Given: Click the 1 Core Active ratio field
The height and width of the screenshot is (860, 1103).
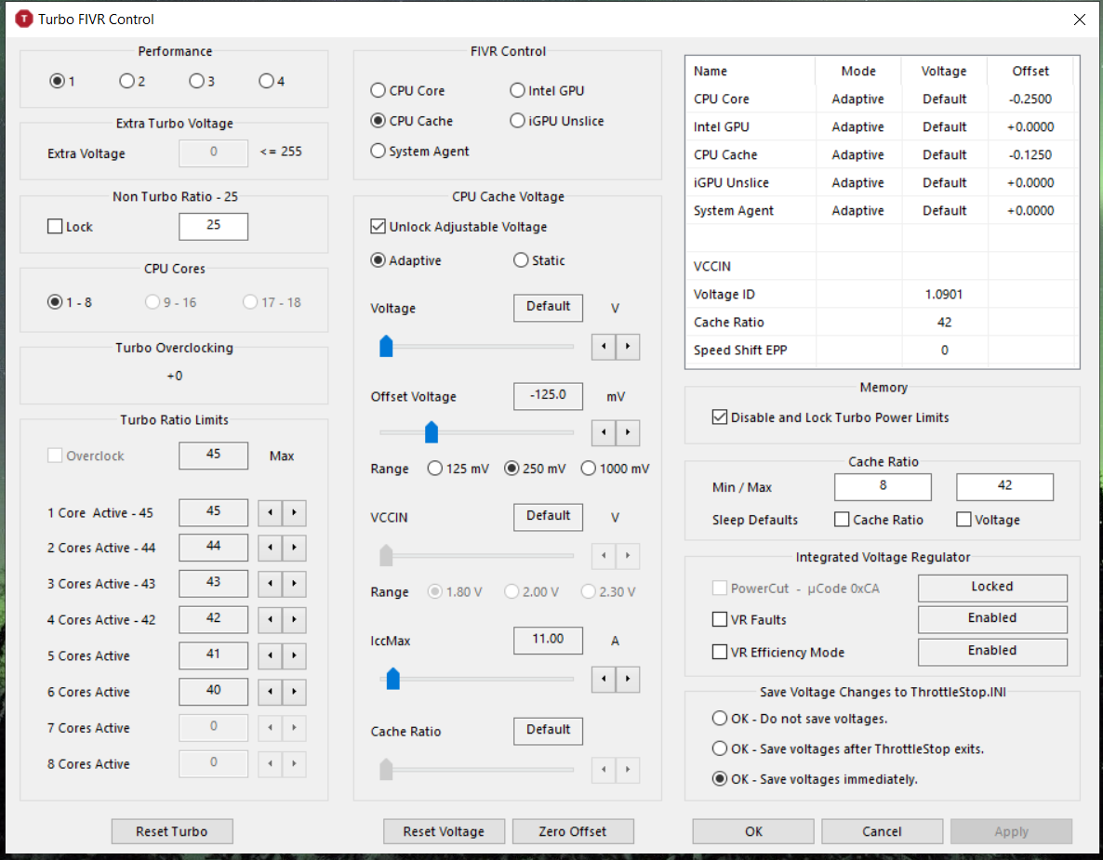Looking at the screenshot, I should tap(213, 512).
